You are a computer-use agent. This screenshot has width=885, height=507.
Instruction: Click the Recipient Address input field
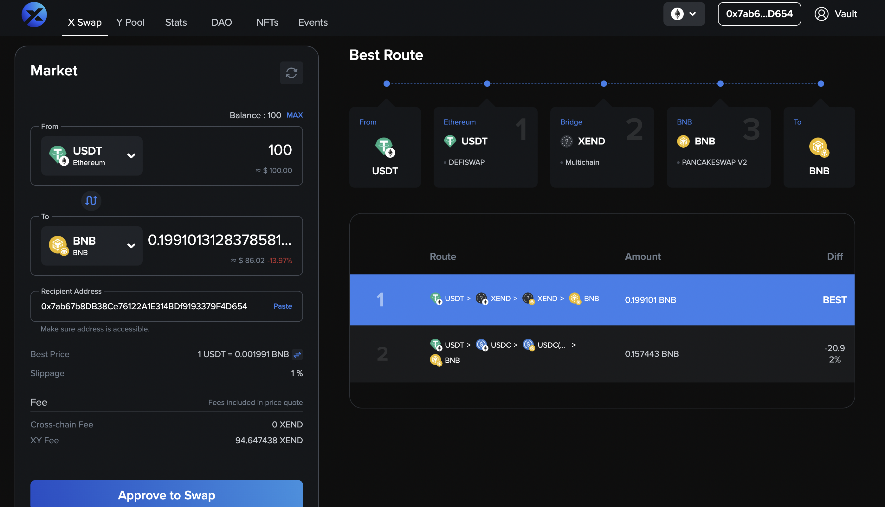pyautogui.click(x=166, y=306)
